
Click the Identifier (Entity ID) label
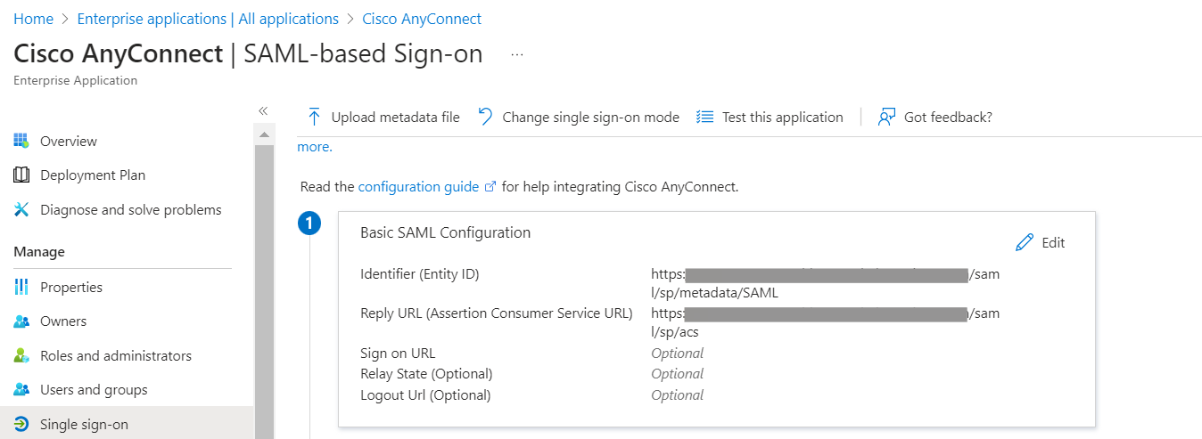(x=419, y=274)
